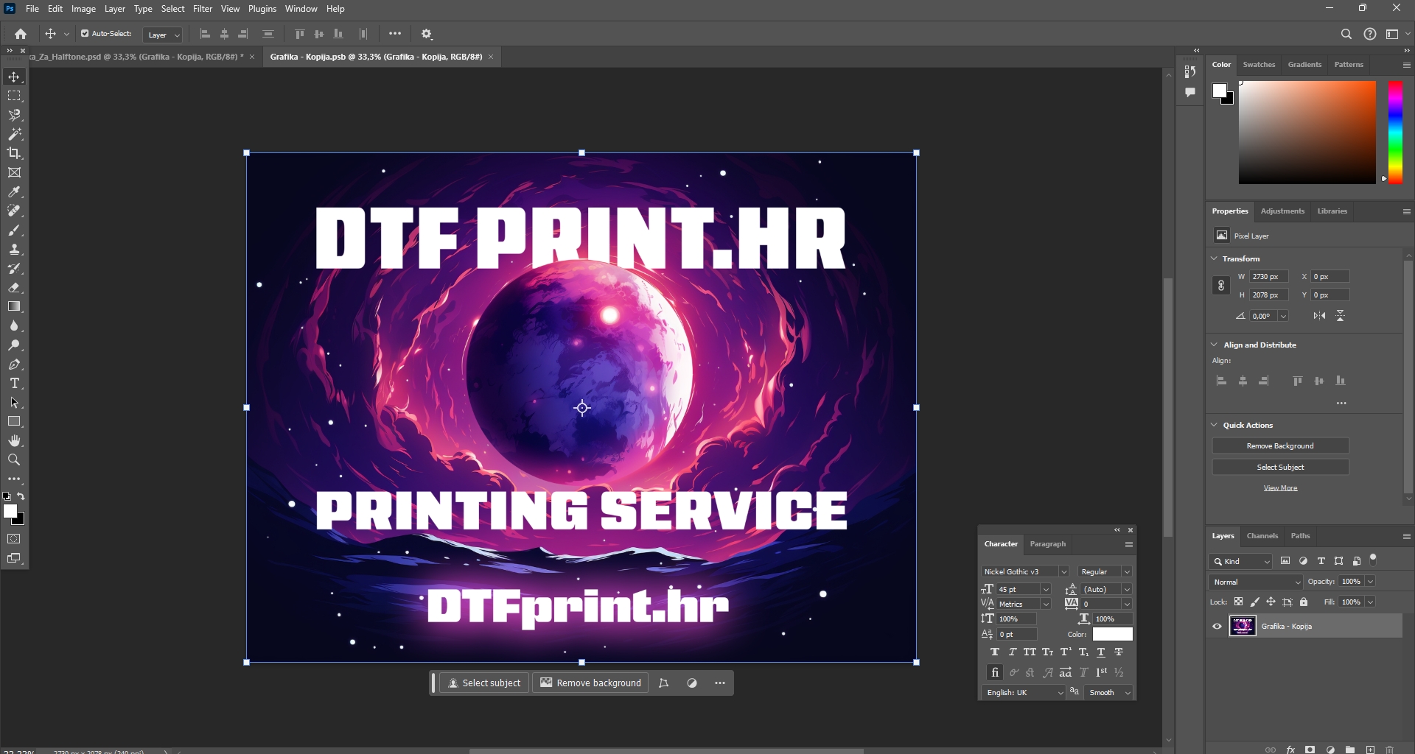
Task: Toggle Underline in Character panel
Action: 1101,652
